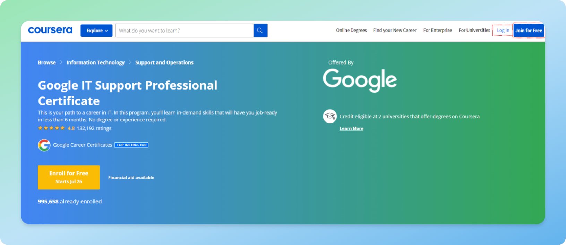Image resolution: width=566 pixels, height=245 pixels.
Task: Click Enroll for Free button
Action: tap(69, 177)
